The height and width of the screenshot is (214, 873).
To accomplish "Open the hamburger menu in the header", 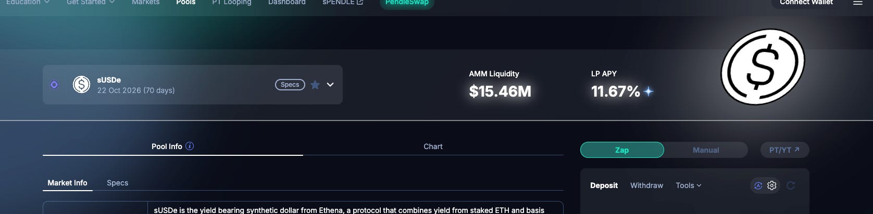I will point(857,3).
